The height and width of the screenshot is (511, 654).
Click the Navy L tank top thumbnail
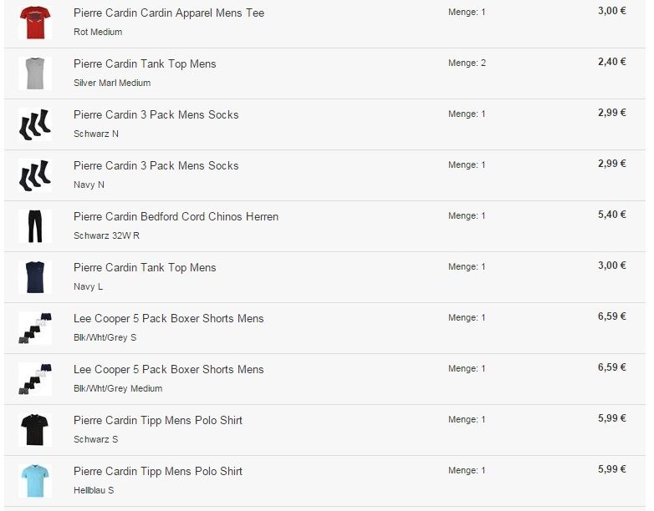[x=34, y=277]
